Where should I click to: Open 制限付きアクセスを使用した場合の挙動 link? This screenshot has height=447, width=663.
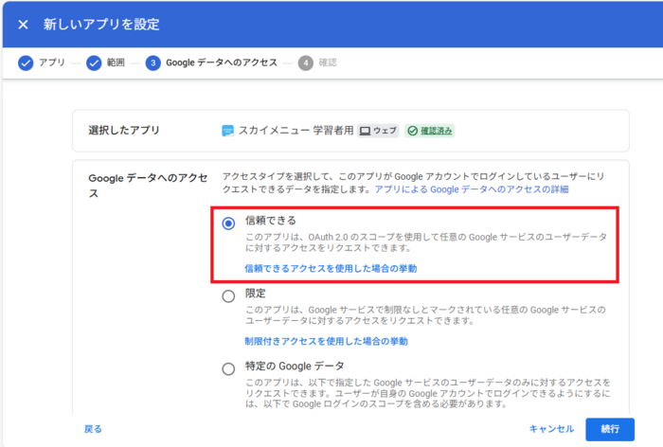326,341
